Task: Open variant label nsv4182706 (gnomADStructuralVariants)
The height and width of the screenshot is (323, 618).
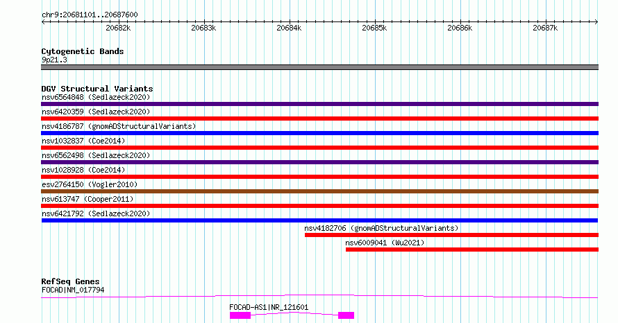Action: [x=381, y=228]
